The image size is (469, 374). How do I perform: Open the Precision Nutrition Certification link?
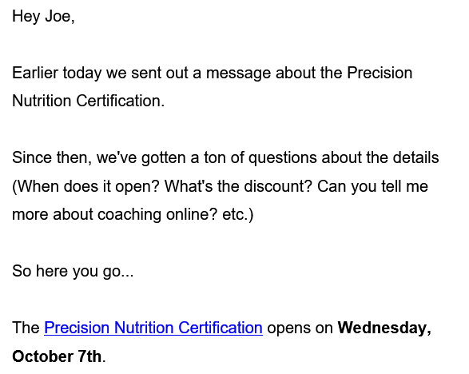pos(153,328)
